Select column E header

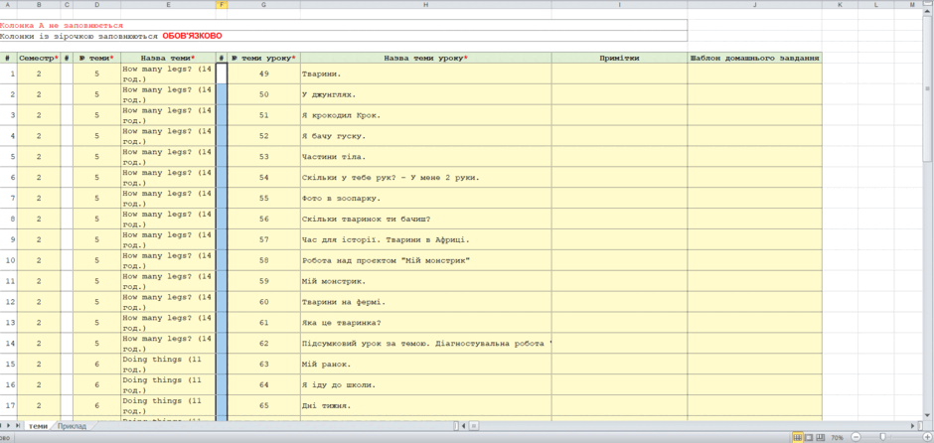tap(168, 4)
